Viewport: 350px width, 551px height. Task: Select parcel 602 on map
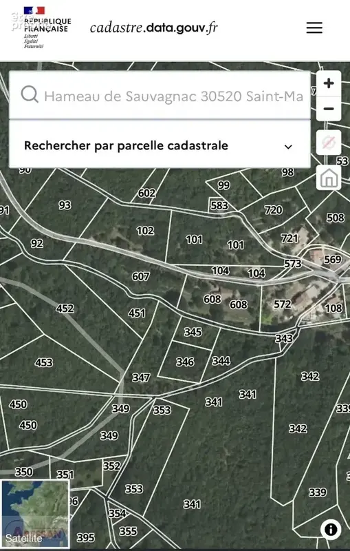point(146,193)
